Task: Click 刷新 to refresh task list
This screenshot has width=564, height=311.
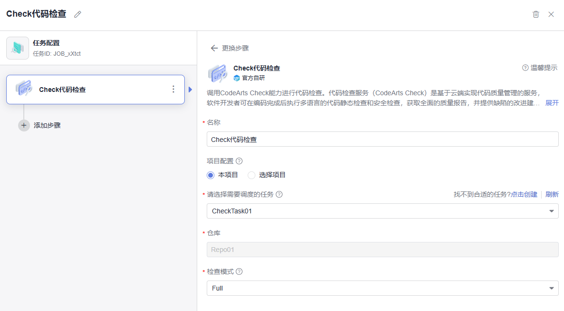Action: coord(552,194)
